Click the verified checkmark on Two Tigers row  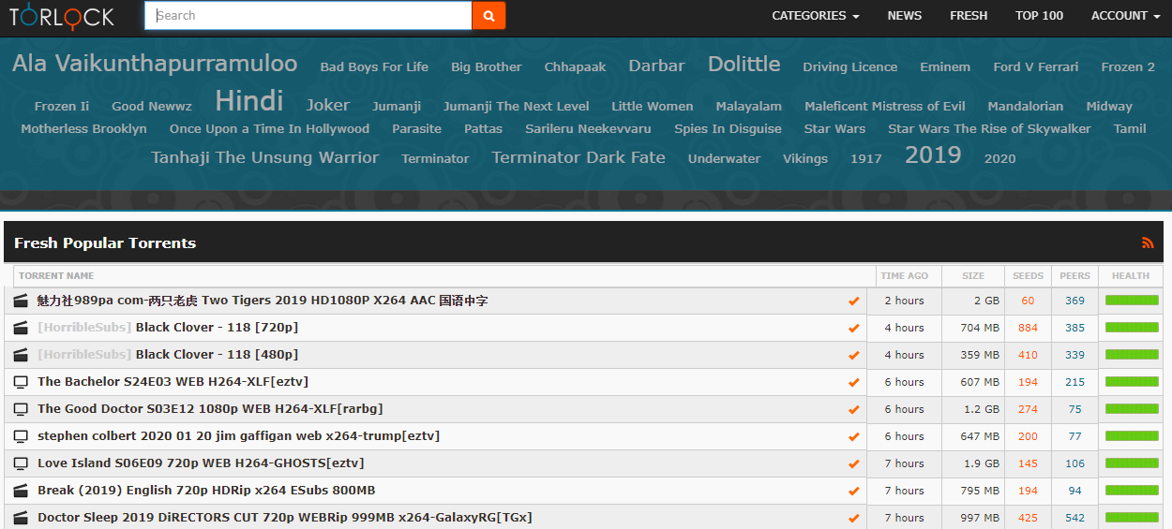(x=853, y=301)
